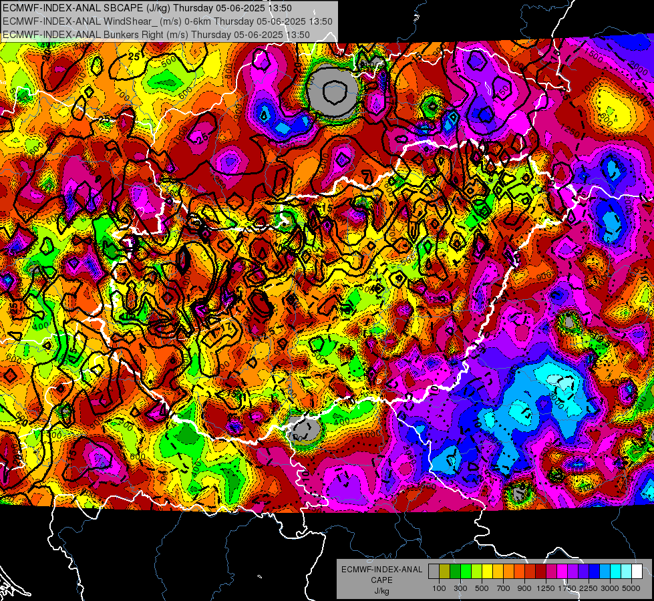The height and width of the screenshot is (601, 654).
Task: Select the red legend swatch after 900
Action: point(530,572)
